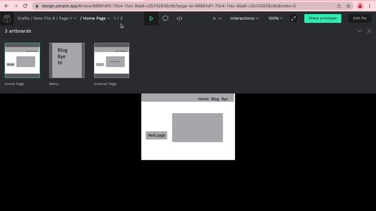Select the Internal Page artboard thumbnail
The image size is (376, 211).
(112, 60)
